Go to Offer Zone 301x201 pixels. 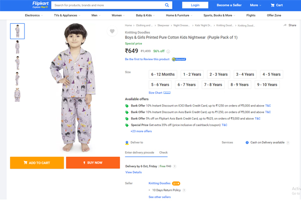coord(274,16)
